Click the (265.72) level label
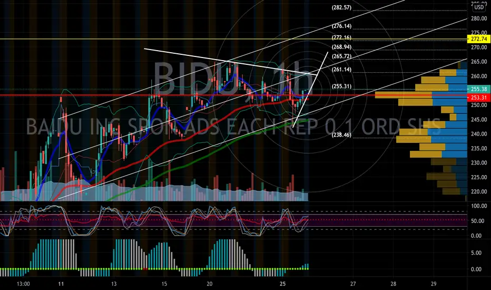This screenshot has height=290, width=491. (341, 56)
